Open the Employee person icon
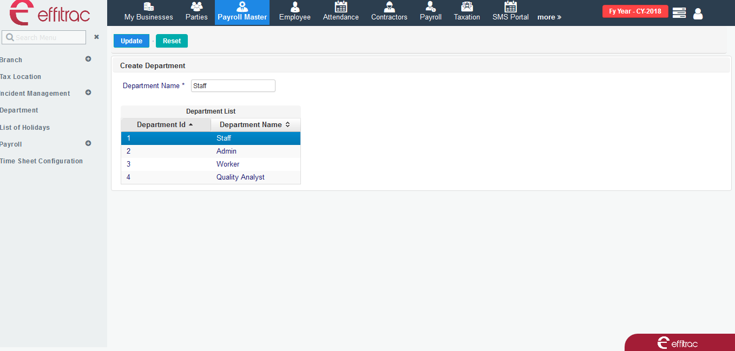Image resolution: width=735 pixels, height=351 pixels. coord(294,6)
